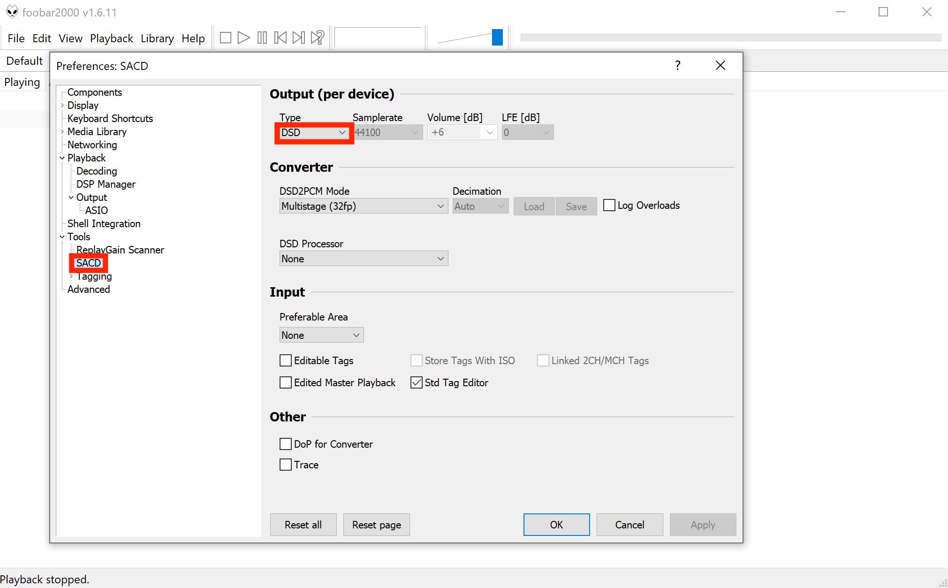Expand the Media Library tree node arrow

point(62,132)
